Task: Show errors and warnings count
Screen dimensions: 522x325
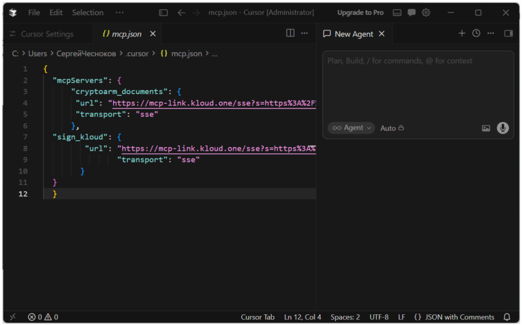Action: click(x=43, y=317)
